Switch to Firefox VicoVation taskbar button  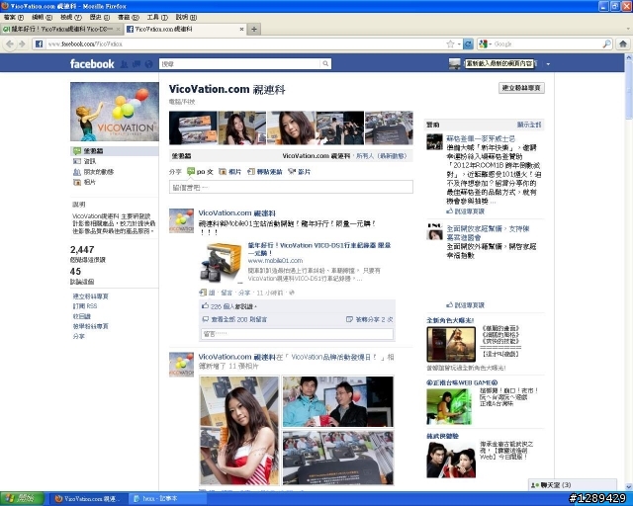(x=87, y=499)
